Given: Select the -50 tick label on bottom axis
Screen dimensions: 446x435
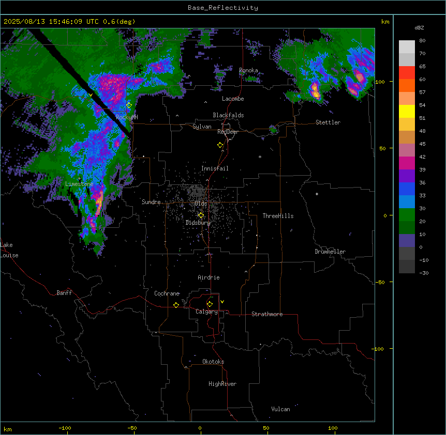Looking at the screenshot, I should coord(132,428).
